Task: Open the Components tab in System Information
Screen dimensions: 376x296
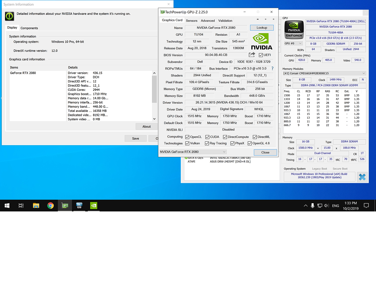Action: [x=29, y=28]
